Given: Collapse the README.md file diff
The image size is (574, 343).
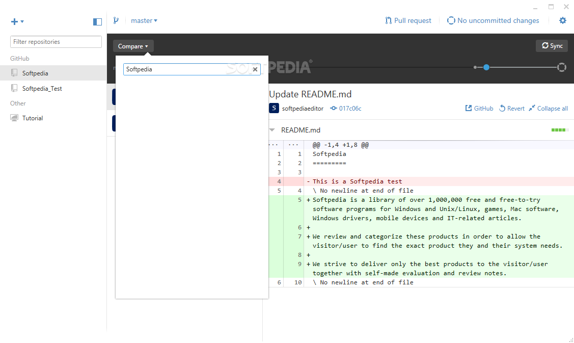Looking at the screenshot, I should (x=272, y=130).
